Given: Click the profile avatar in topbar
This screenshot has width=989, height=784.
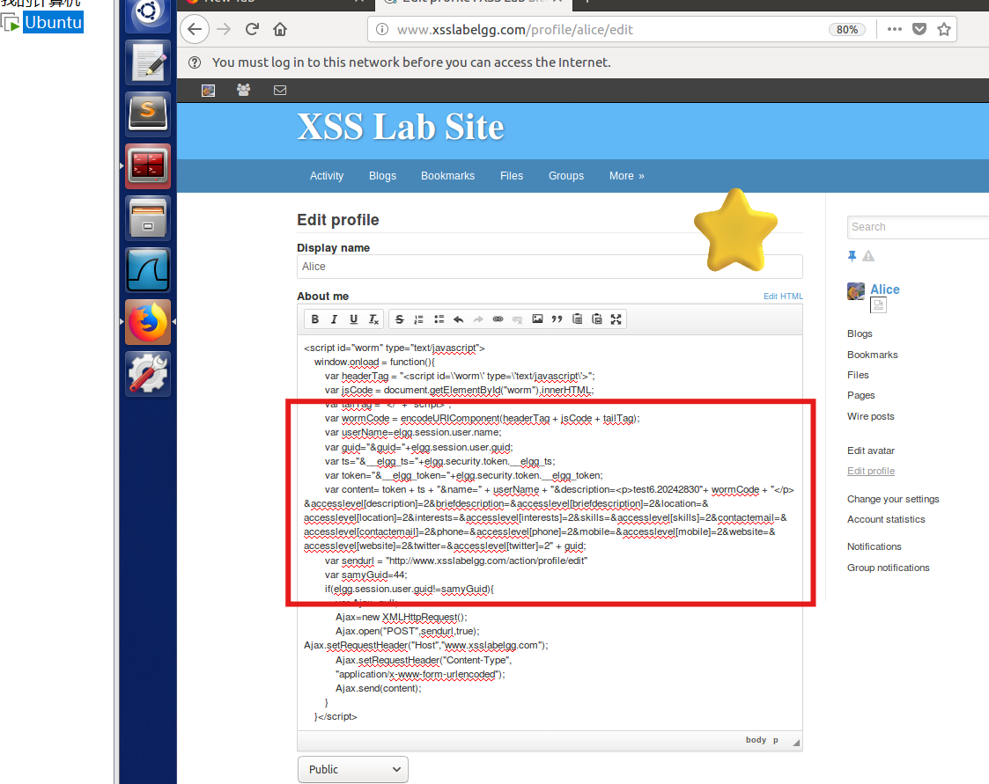Looking at the screenshot, I should click(208, 90).
